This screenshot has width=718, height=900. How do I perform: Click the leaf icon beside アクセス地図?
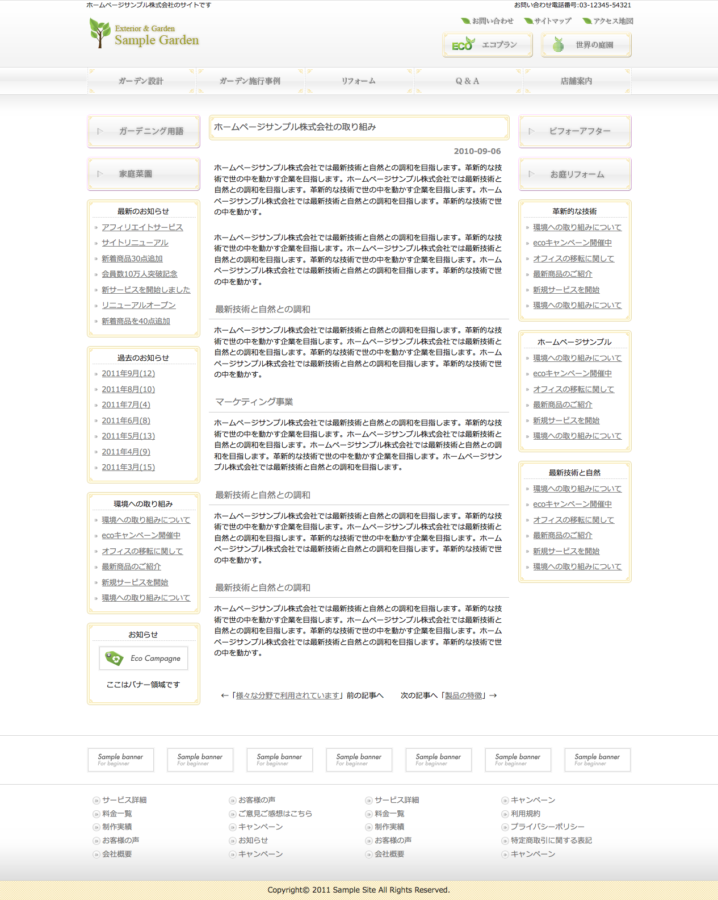point(587,21)
